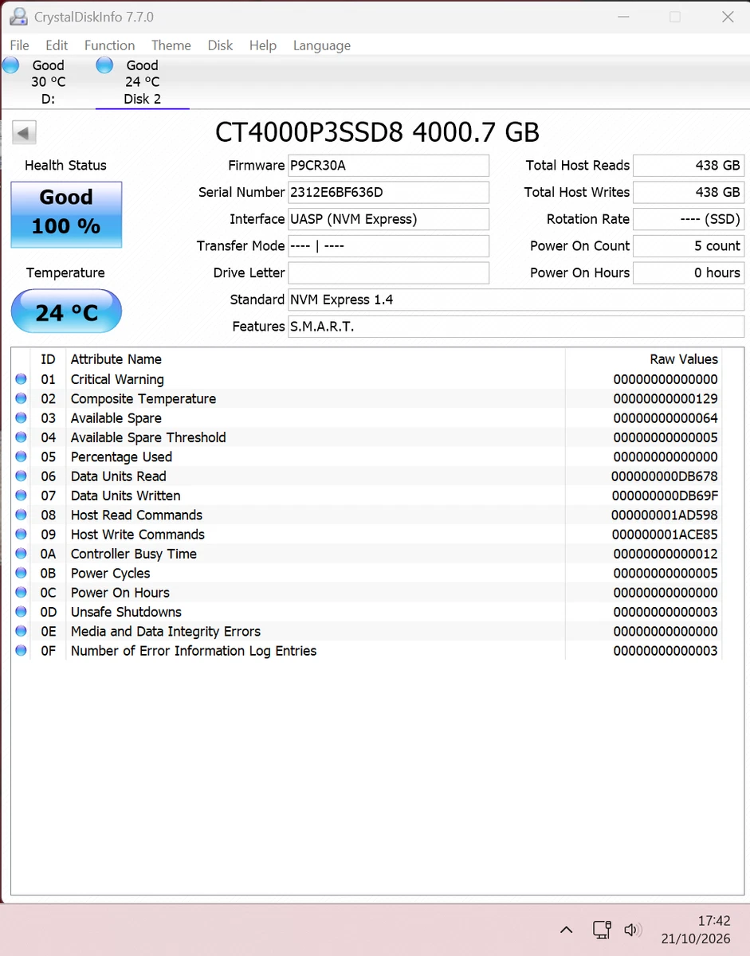Select the Composite Temperature attribute name
The height and width of the screenshot is (956, 750).
point(143,399)
